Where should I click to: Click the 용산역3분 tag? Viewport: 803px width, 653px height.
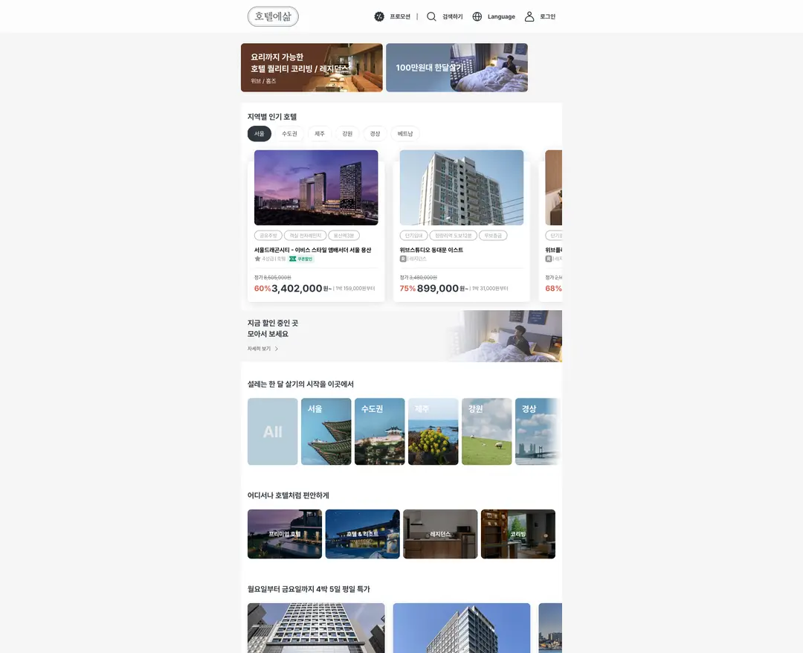(344, 236)
